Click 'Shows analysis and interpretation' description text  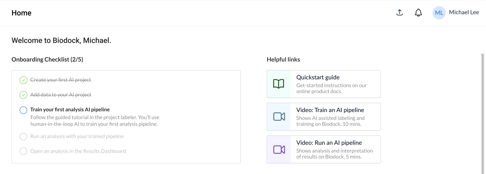[335, 154]
